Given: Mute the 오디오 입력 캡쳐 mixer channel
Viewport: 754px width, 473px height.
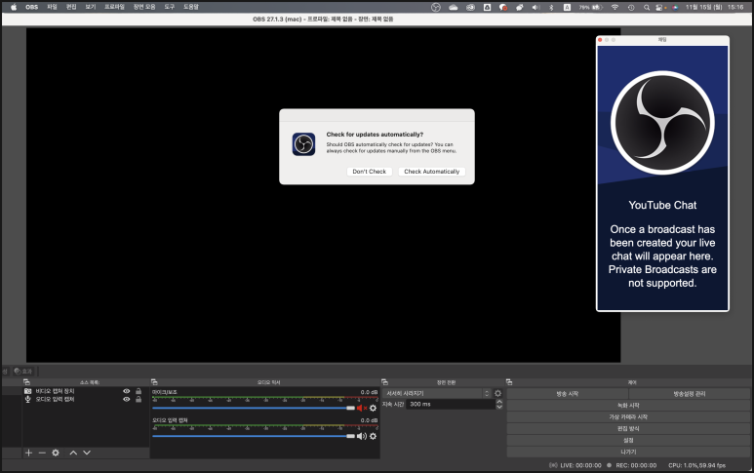Looking at the screenshot, I should (362, 436).
